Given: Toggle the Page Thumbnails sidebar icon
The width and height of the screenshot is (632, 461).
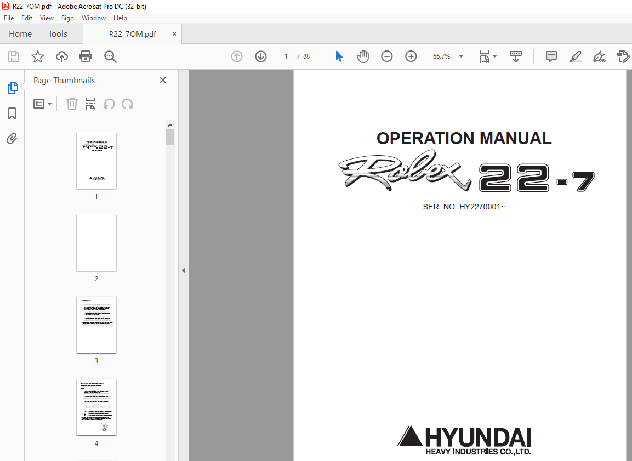Looking at the screenshot, I should [12, 88].
